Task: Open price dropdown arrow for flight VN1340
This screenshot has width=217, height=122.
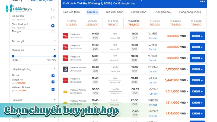Action: click(187, 91)
